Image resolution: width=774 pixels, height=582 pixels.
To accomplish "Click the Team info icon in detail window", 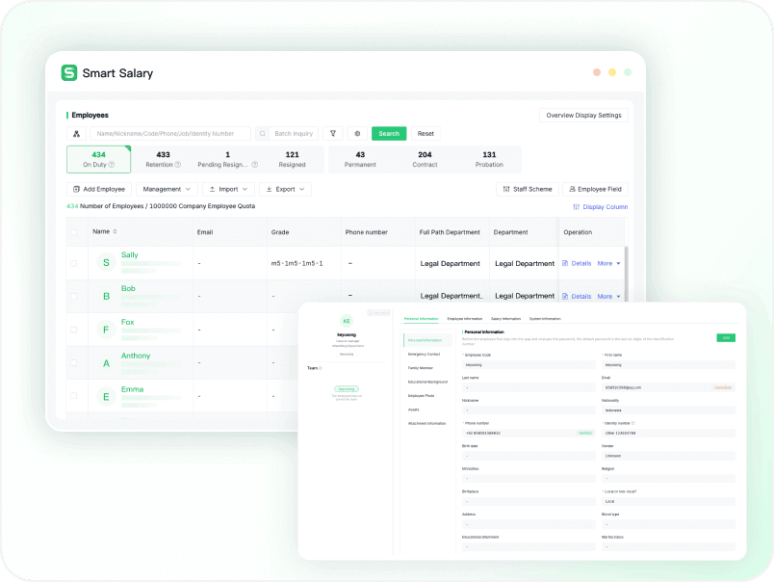I will [x=321, y=368].
